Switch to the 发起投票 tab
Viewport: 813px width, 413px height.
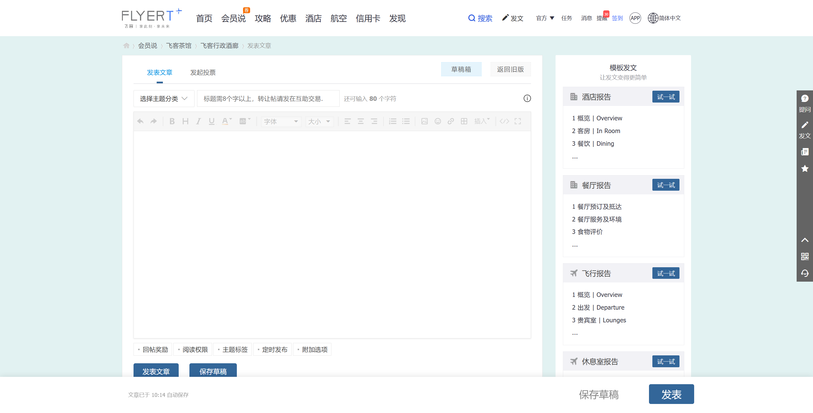(x=203, y=73)
